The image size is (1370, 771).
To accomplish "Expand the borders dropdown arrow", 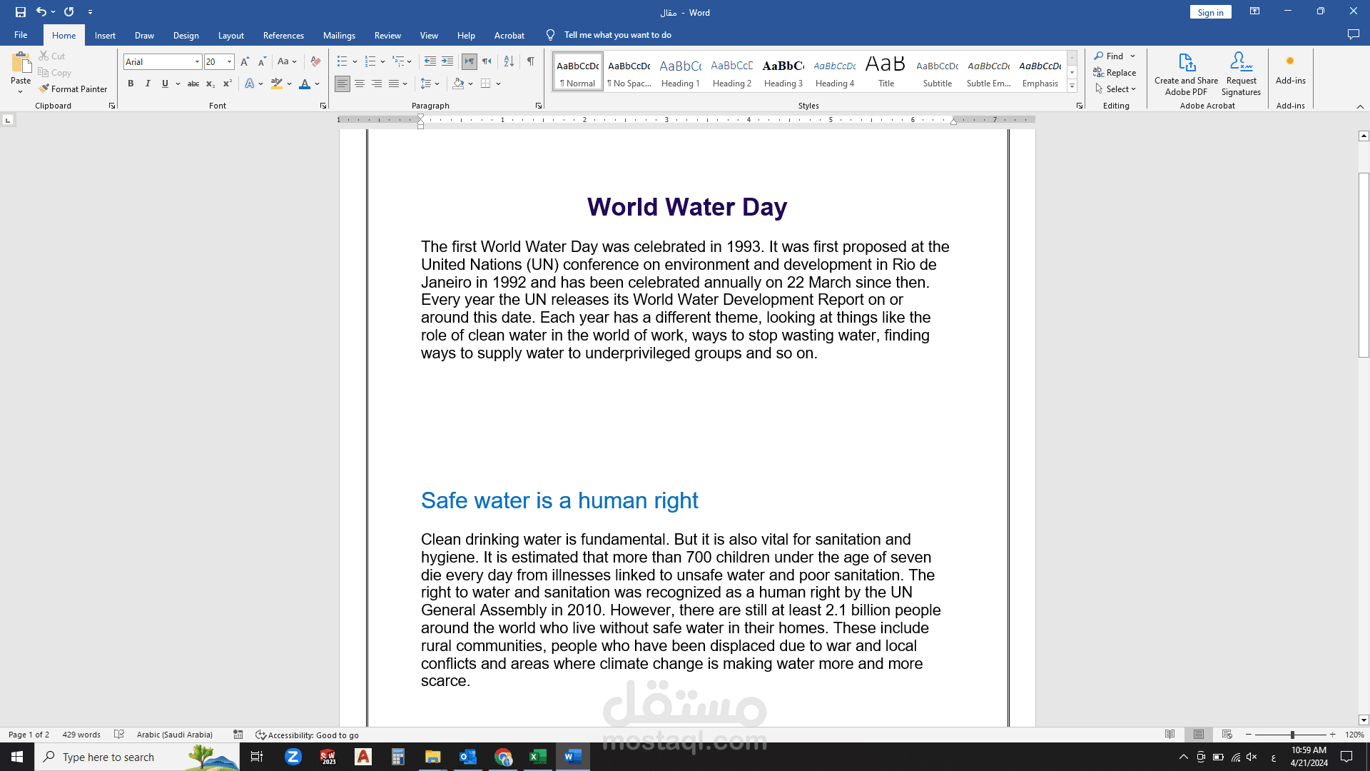I will pos(499,84).
